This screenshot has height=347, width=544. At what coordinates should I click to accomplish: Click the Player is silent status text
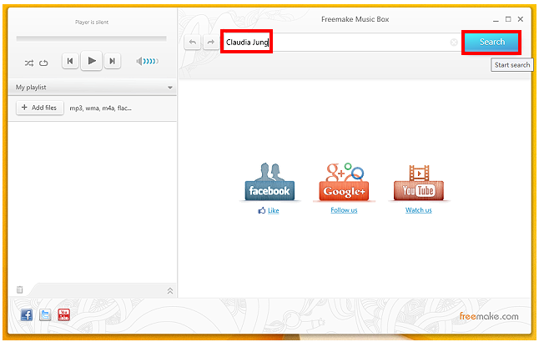click(92, 23)
